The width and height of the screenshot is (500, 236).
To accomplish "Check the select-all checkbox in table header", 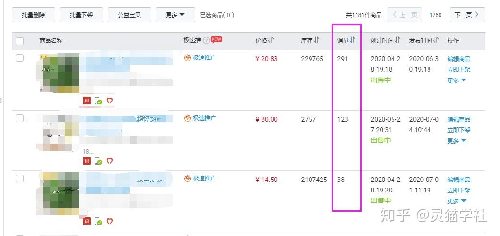I will tap(20, 41).
